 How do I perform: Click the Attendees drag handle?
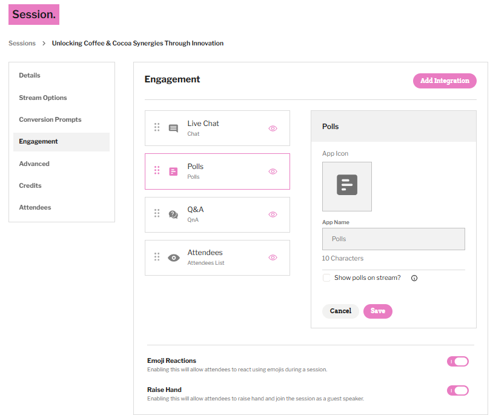(x=157, y=256)
